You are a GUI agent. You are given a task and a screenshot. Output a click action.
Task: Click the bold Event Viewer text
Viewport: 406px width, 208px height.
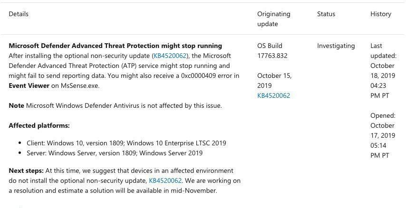click(29, 85)
